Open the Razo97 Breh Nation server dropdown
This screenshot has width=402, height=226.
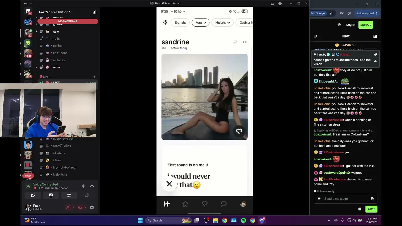point(55,12)
